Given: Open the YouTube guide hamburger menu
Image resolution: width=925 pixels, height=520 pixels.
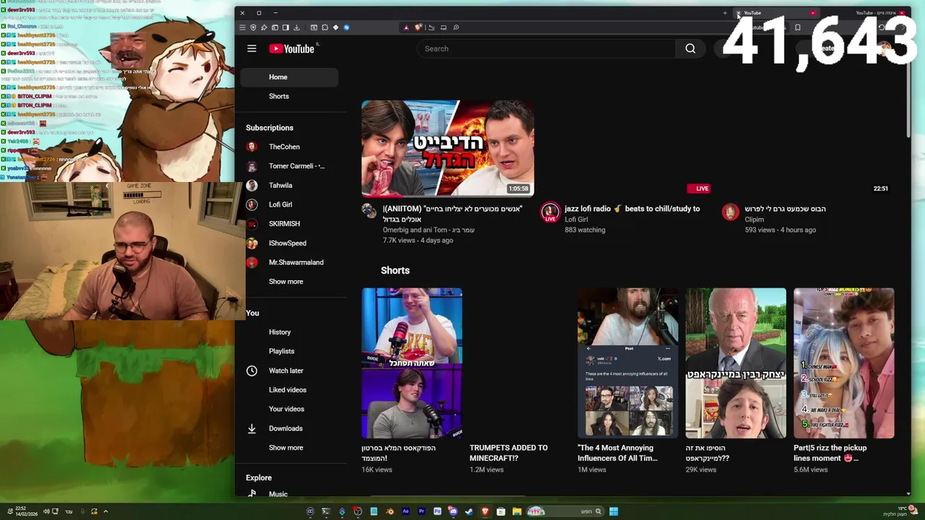Looking at the screenshot, I should tap(251, 48).
